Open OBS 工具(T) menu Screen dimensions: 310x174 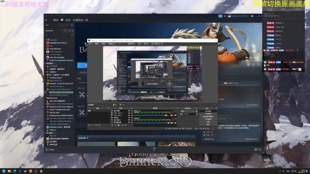(x=139, y=44)
